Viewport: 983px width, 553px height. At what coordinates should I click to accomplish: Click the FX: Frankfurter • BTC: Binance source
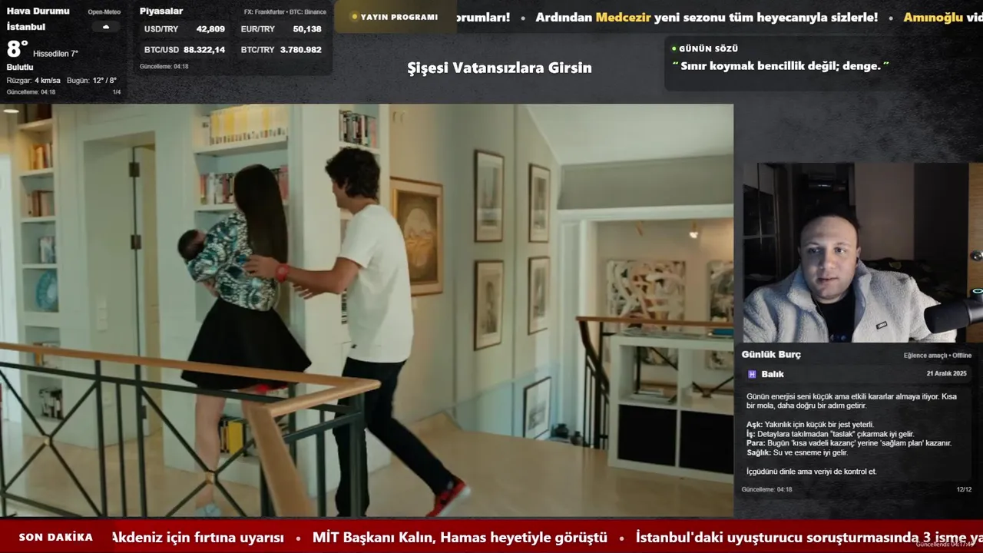coord(285,12)
